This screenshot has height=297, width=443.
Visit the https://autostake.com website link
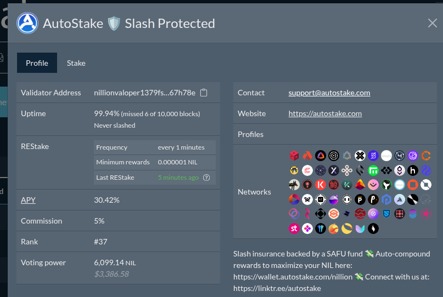tap(325, 113)
